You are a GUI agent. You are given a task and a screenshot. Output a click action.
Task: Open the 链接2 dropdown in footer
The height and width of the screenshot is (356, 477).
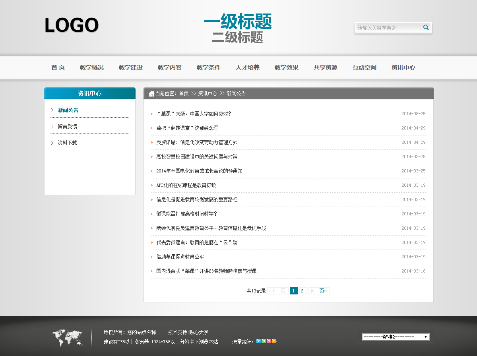point(396,337)
